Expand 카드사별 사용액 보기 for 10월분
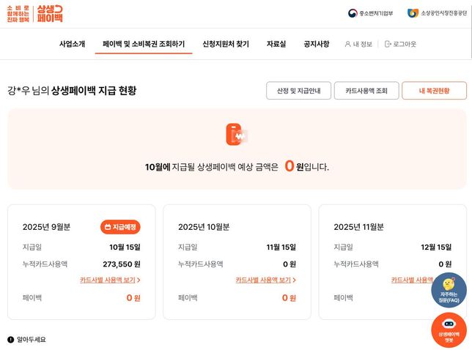 click(x=265, y=280)
